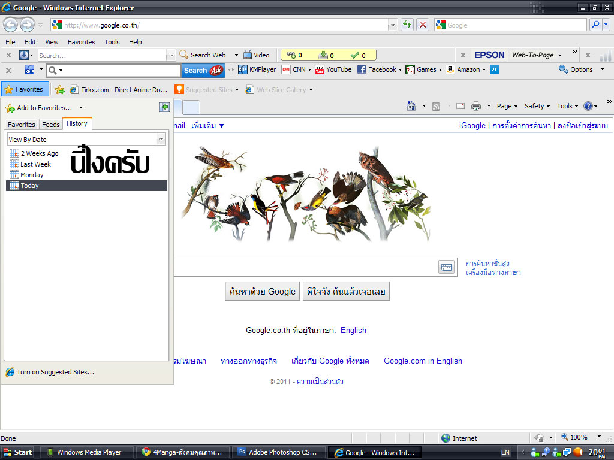Open the zoom level 100% dropdown

[x=599, y=437]
